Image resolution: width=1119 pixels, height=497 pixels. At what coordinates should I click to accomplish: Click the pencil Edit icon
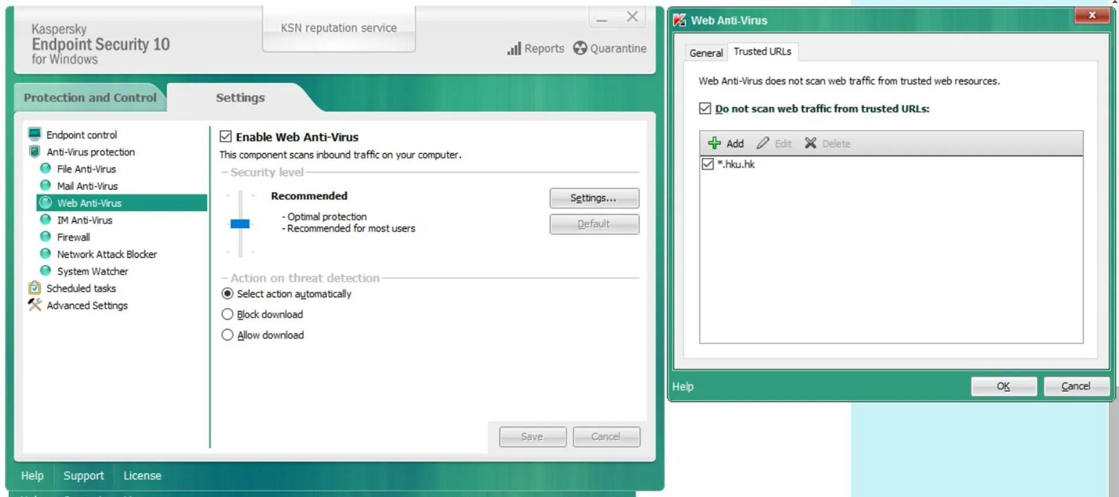[762, 143]
